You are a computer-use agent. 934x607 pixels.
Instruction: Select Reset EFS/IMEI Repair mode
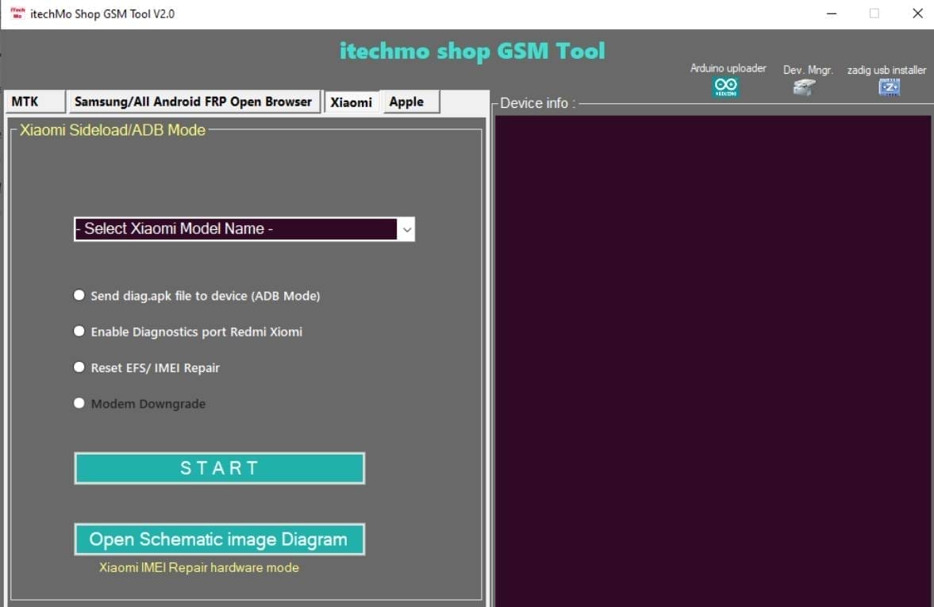tap(79, 367)
